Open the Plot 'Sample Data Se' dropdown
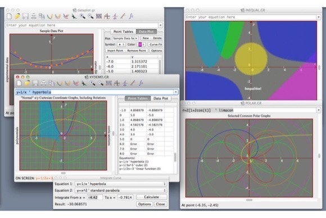The width and height of the screenshot is (326, 218). click(x=125, y=38)
